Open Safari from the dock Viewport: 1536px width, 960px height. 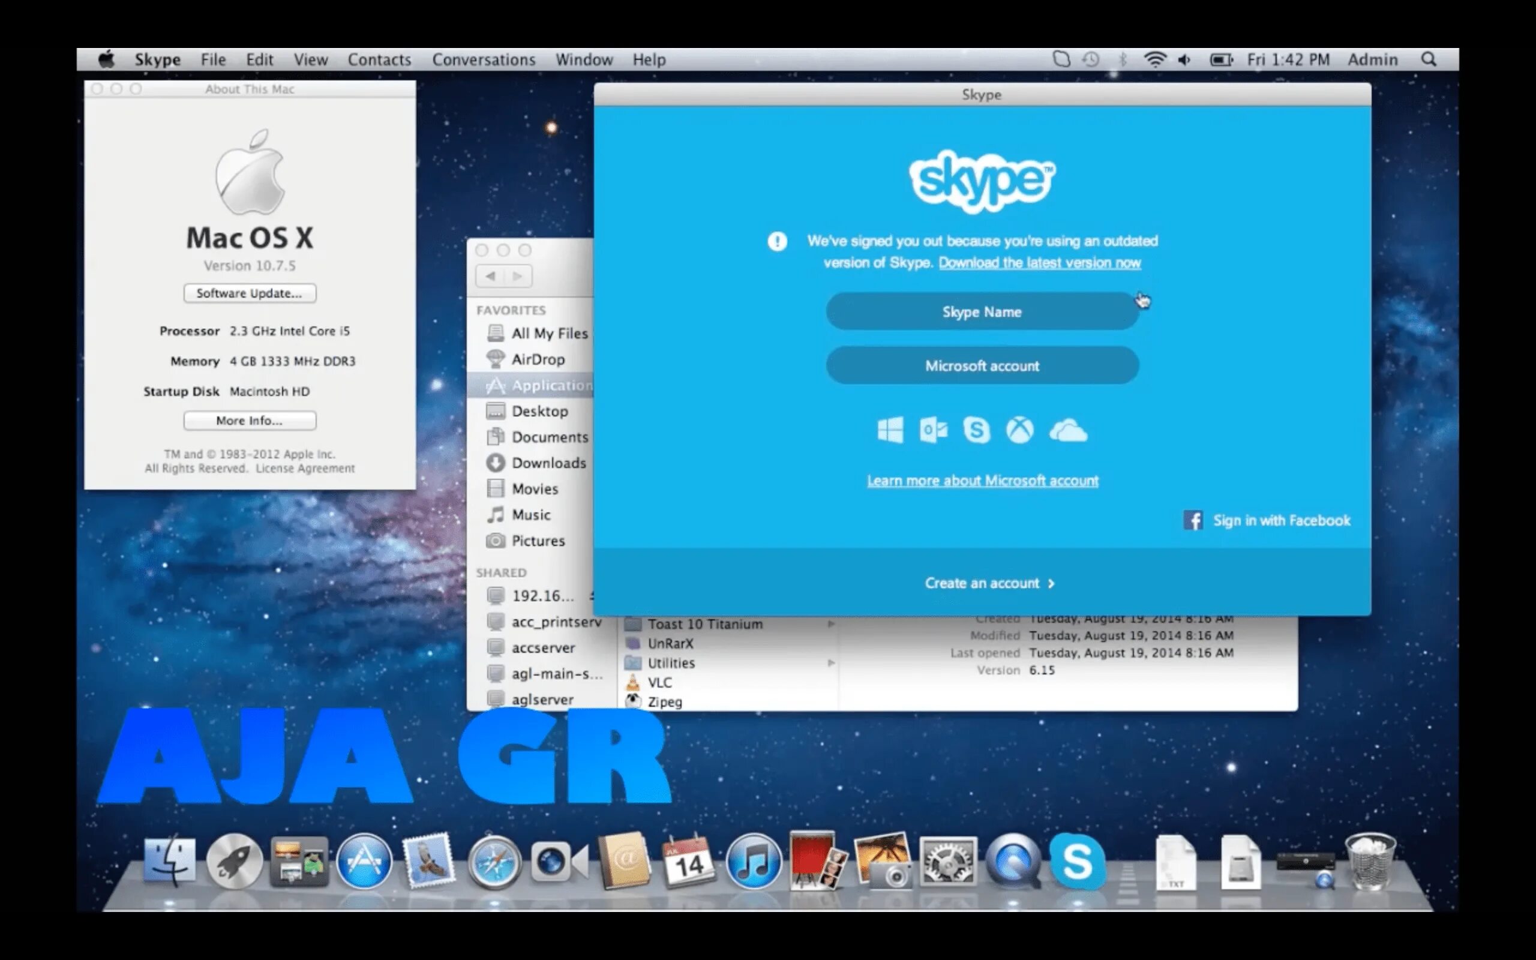point(494,862)
